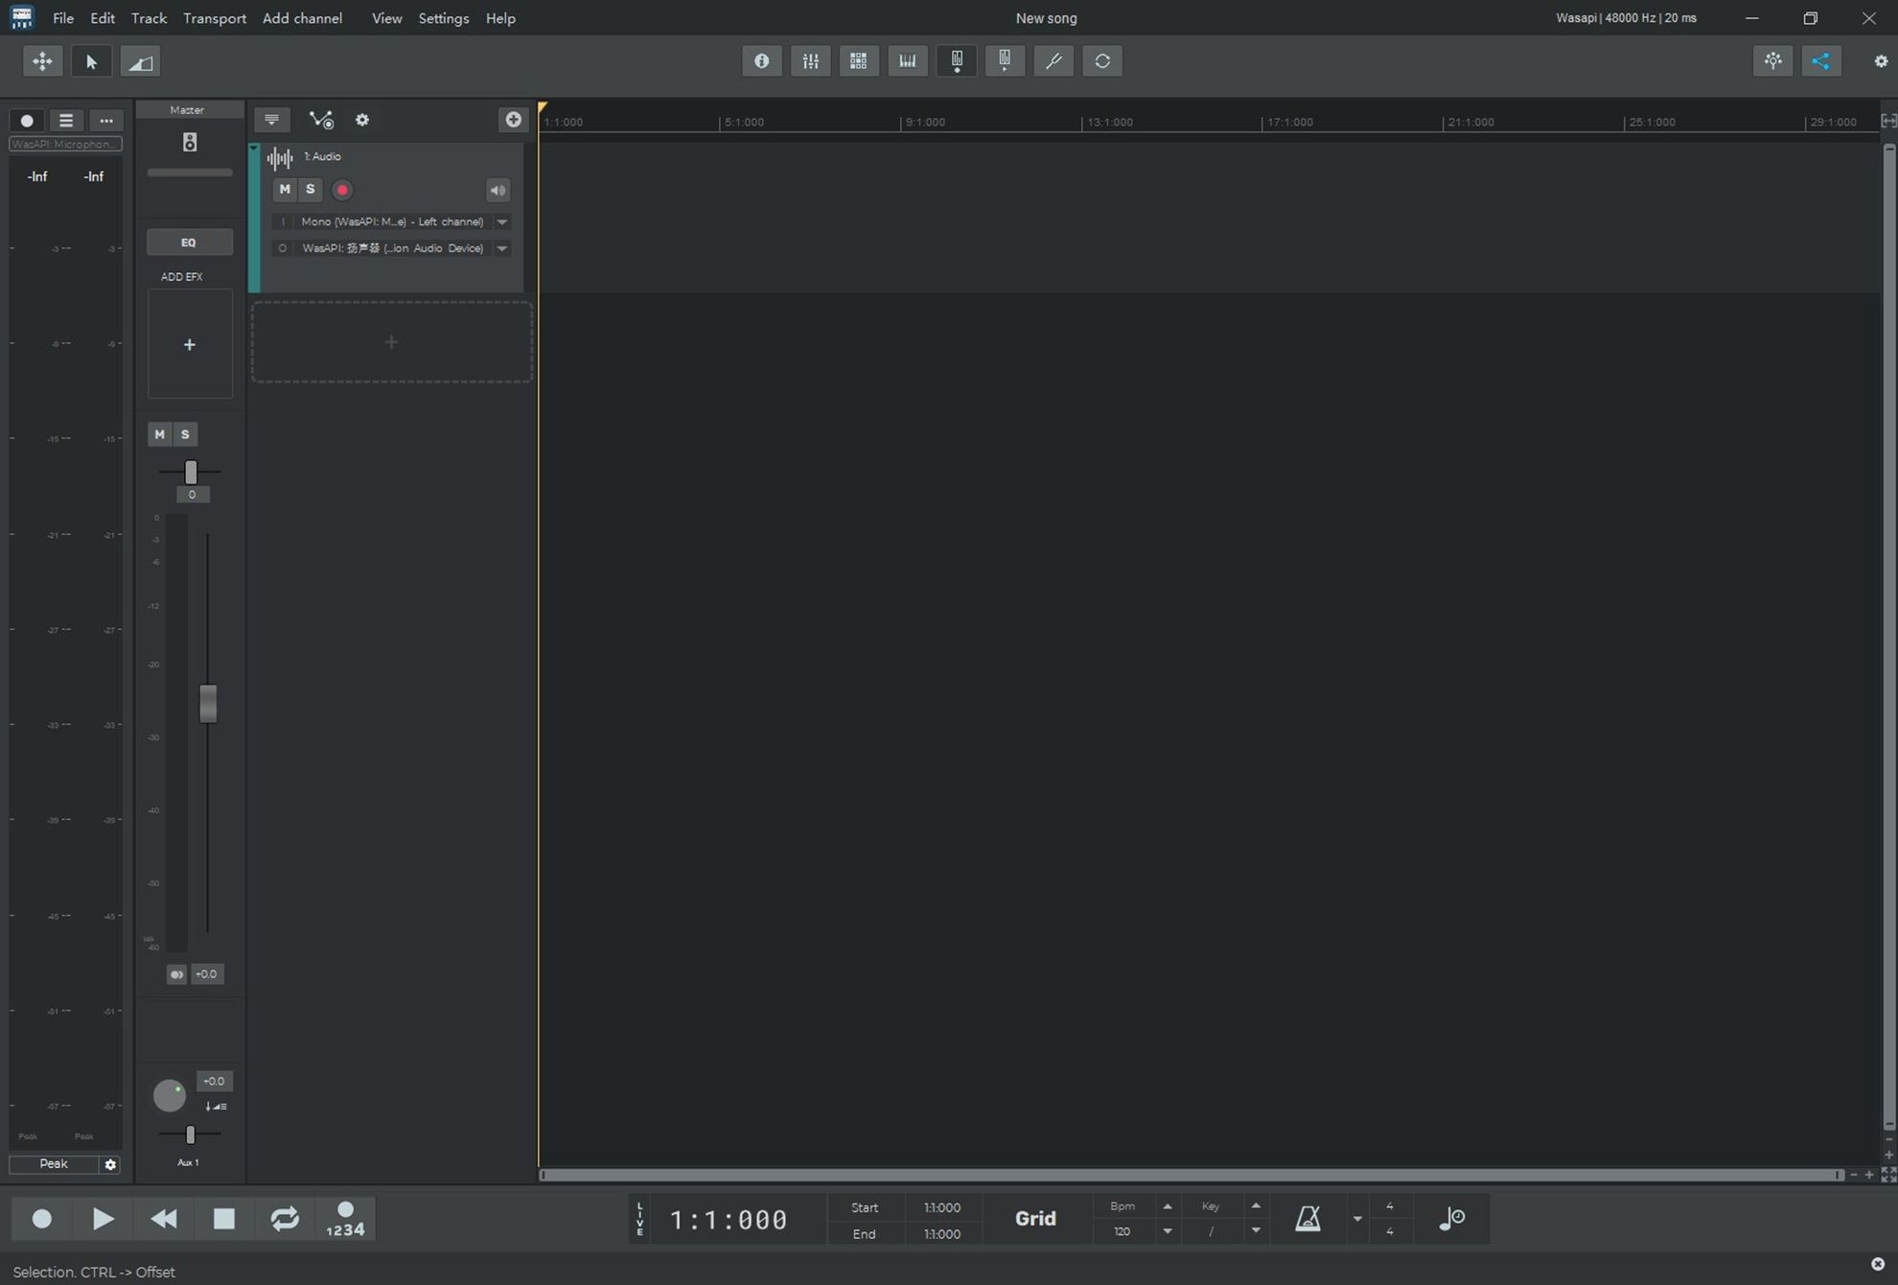Viewport: 1898px width, 1285px height.
Task: Click the circular refresh icon in toolbar
Action: pyautogui.click(x=1102, y=61)
